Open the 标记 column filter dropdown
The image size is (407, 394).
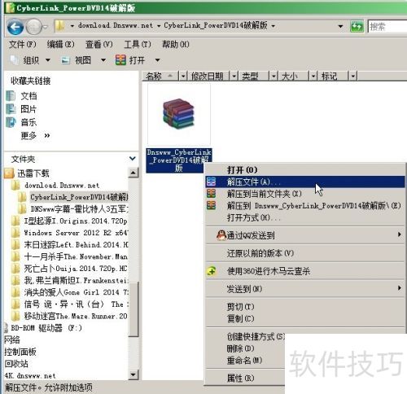click(352, 77)
